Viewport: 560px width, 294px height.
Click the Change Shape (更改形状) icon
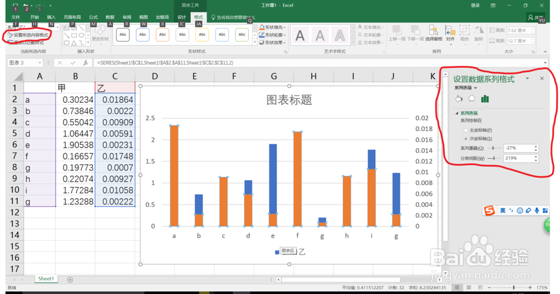tap(100, 31)
